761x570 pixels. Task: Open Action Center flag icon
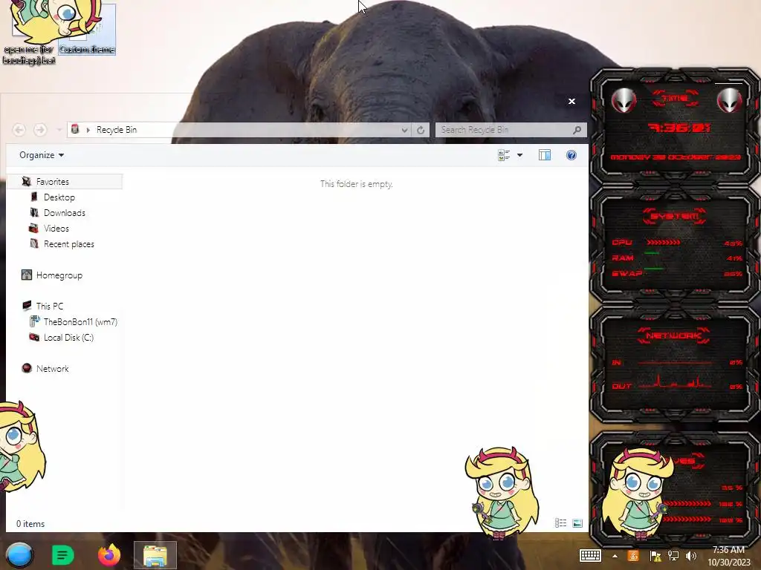[x=655, y=556]
